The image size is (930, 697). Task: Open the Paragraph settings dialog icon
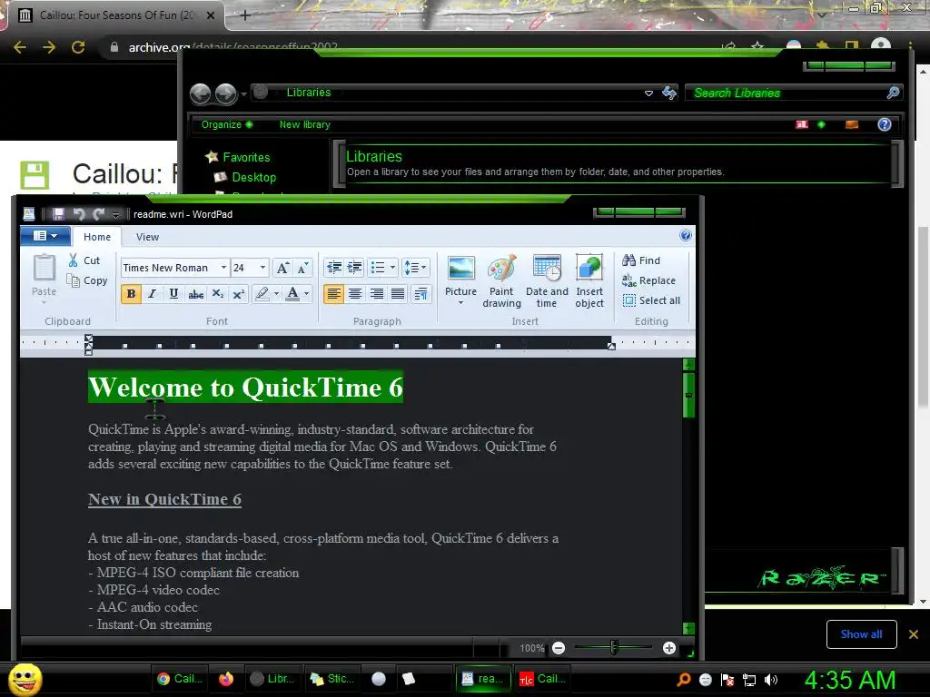420,293
